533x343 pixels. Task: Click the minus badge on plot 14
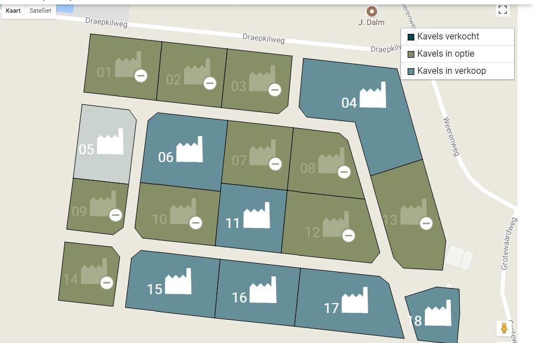(106, 283)
